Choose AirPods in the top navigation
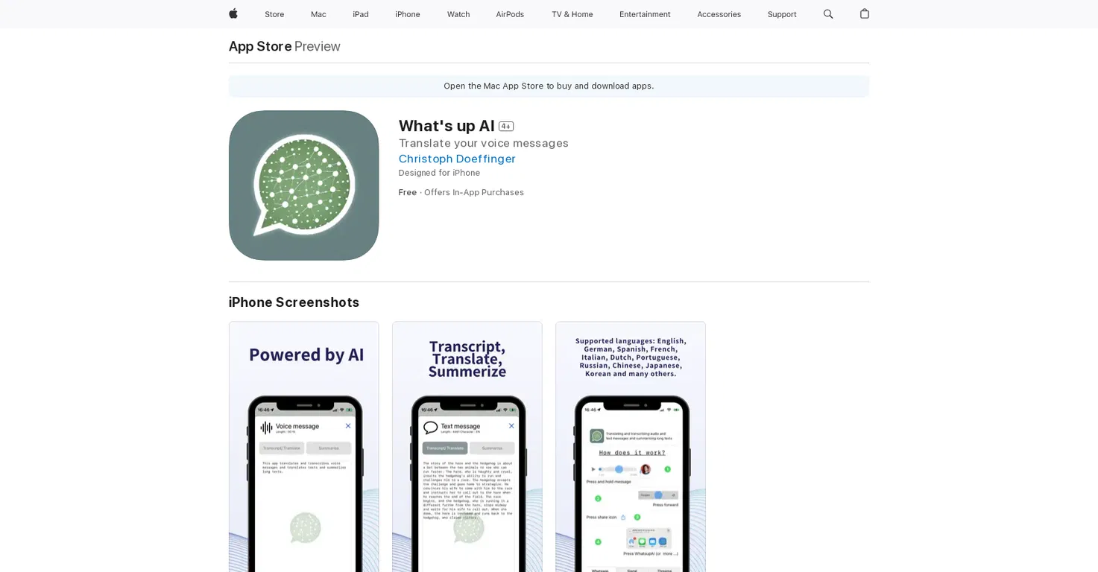 pos(510,14)
